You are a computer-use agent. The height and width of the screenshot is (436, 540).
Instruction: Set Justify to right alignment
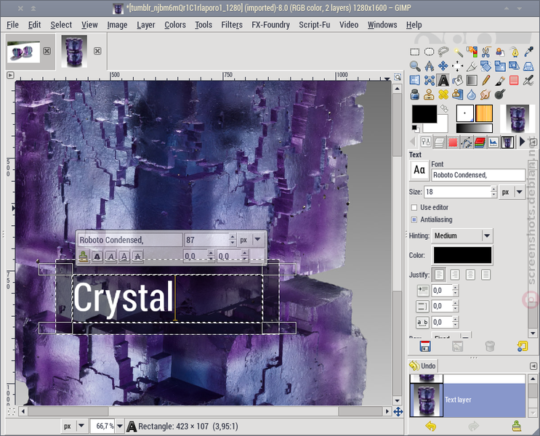(454, 275)
